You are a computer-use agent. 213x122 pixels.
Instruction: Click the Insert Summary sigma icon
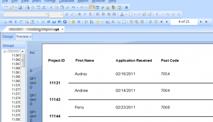16,22
